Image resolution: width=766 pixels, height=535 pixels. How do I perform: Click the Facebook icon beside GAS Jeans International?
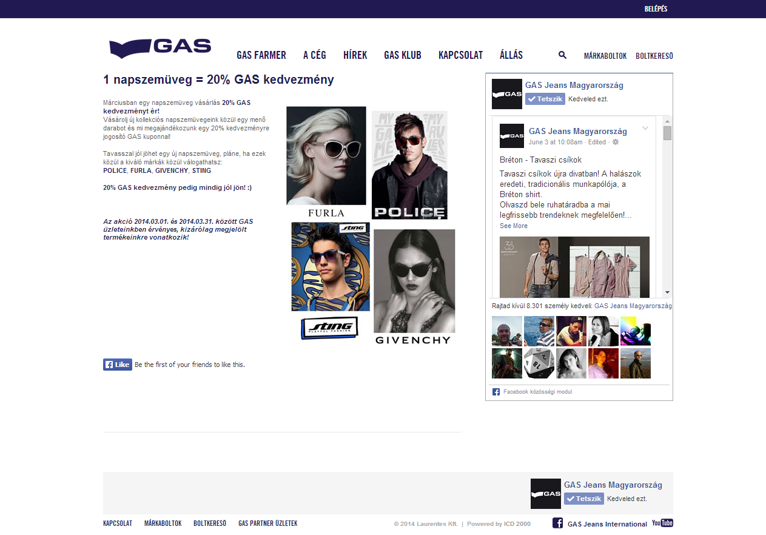[x=557, y=523]
